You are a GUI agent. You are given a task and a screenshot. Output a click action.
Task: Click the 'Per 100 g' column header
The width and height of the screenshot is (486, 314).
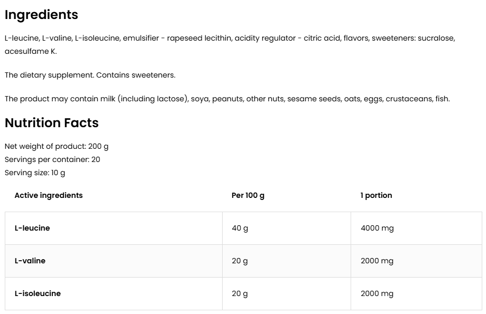coord(248,195)
